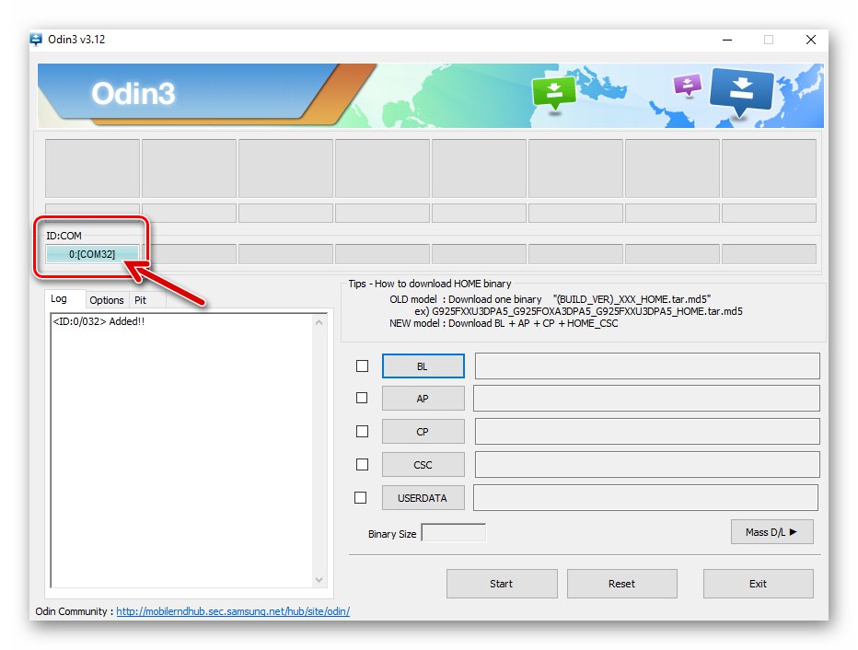Screen dimensions: 858x650
Task: Click the BL file path field
Action: (x=647, y=366)
